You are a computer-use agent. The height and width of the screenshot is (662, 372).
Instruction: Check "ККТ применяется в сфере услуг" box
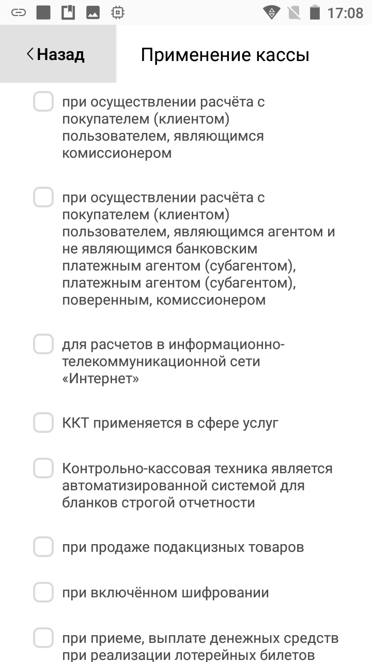point(43,423)
